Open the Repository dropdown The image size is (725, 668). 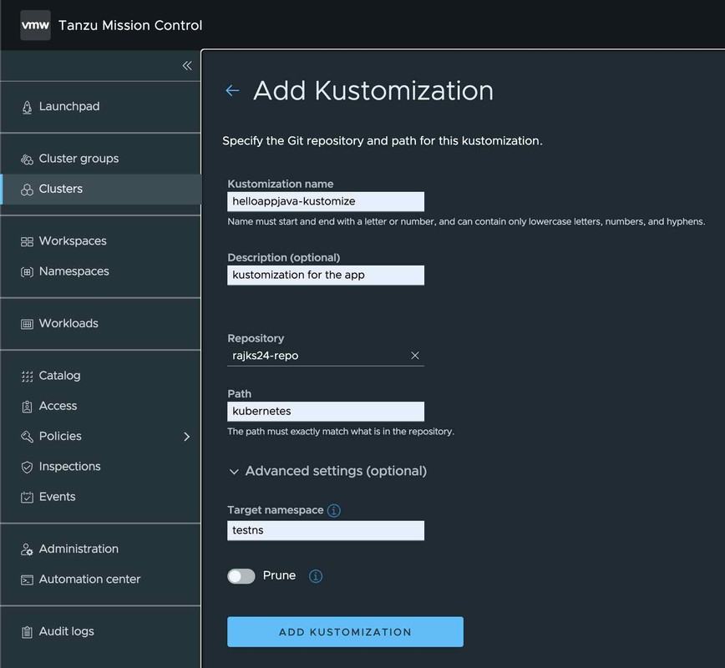click(x=326, y=356)
